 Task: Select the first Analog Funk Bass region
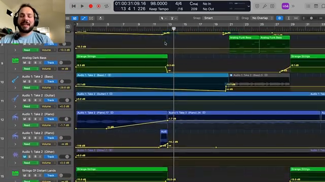coord(244,44)
